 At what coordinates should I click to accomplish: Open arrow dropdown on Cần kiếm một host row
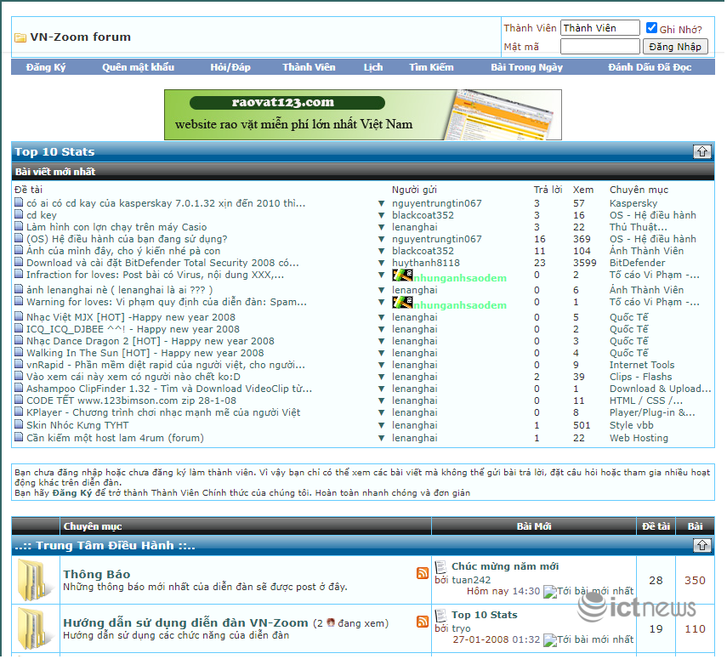[381, 438]
